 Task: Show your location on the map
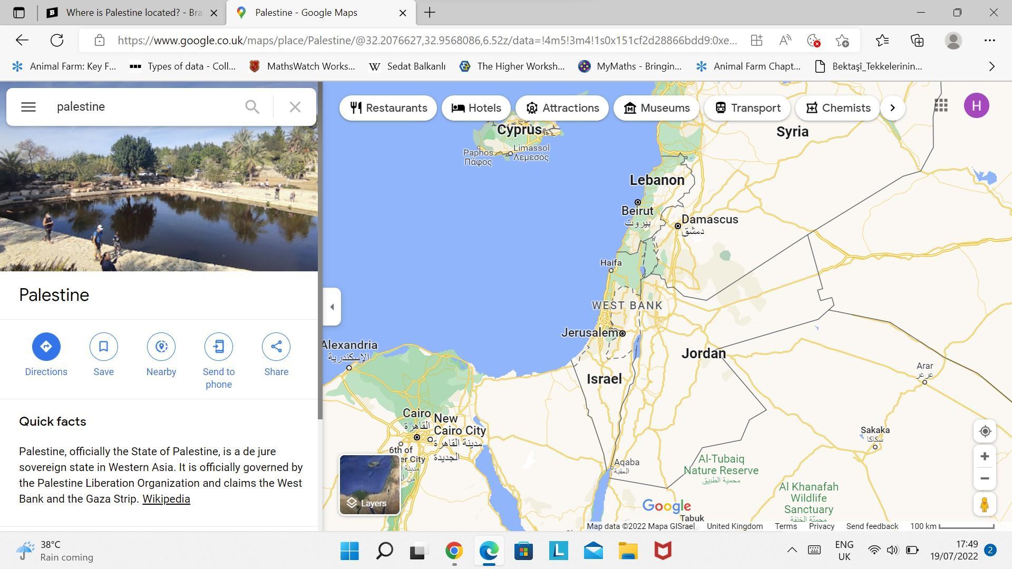(985, 431)
